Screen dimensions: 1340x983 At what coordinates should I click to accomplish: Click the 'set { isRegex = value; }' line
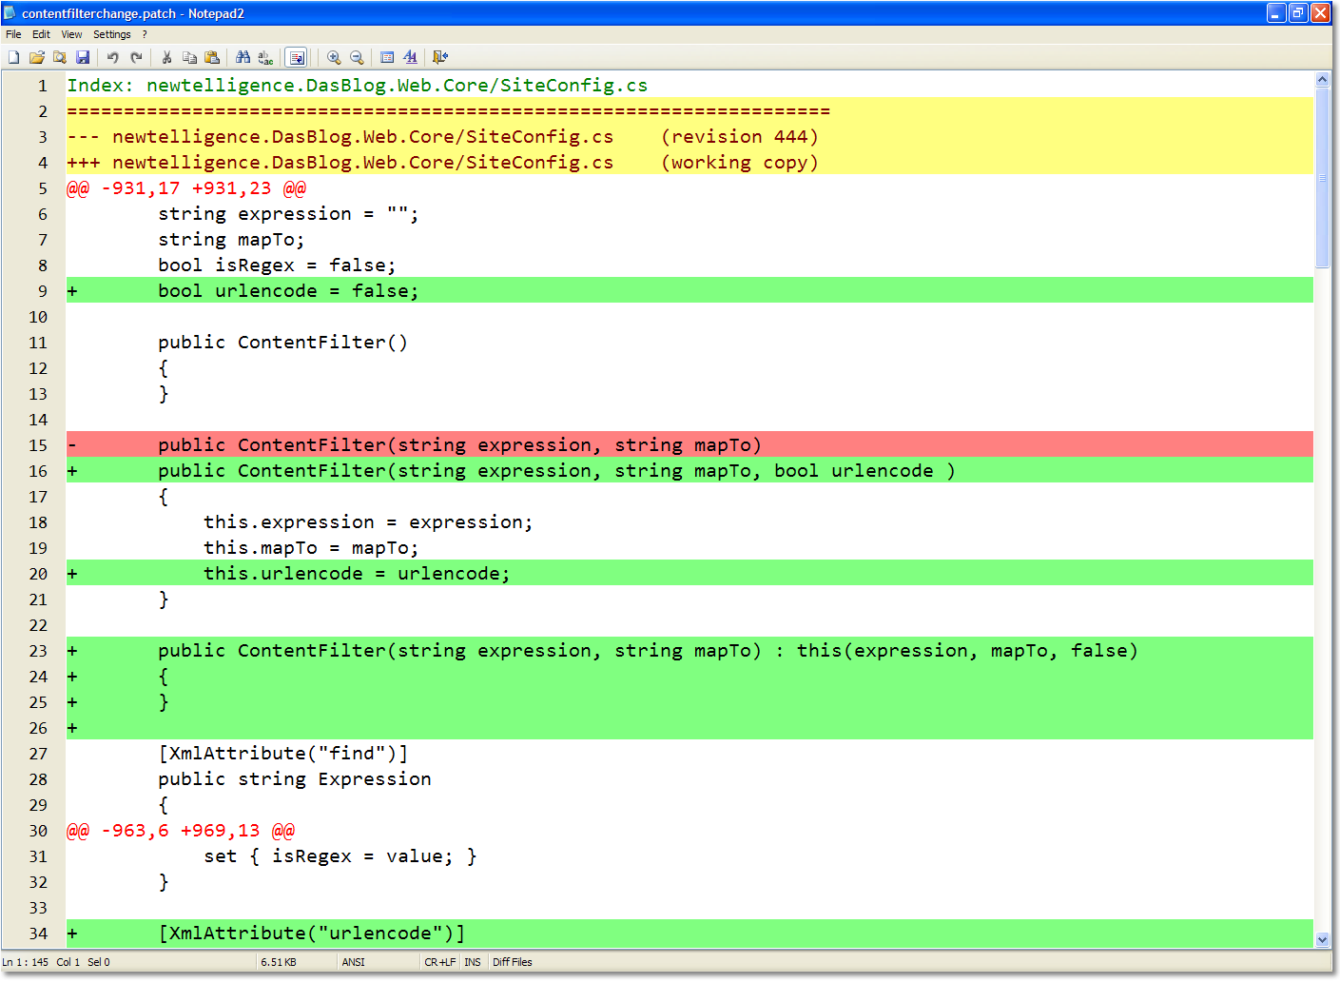pos(340,856)
